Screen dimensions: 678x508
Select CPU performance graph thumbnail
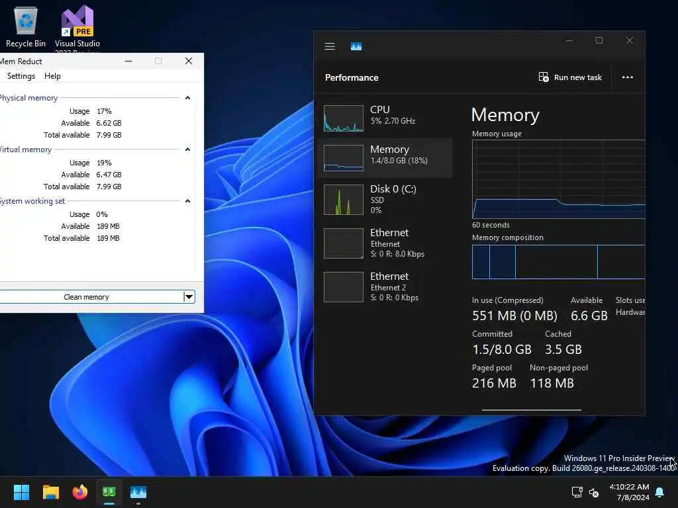(344, 118)
